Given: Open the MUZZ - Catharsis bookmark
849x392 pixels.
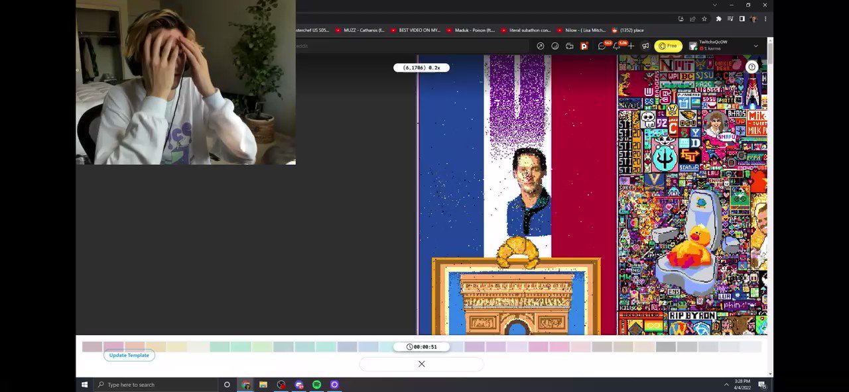Looking at the screenshot, I should 360,30.
